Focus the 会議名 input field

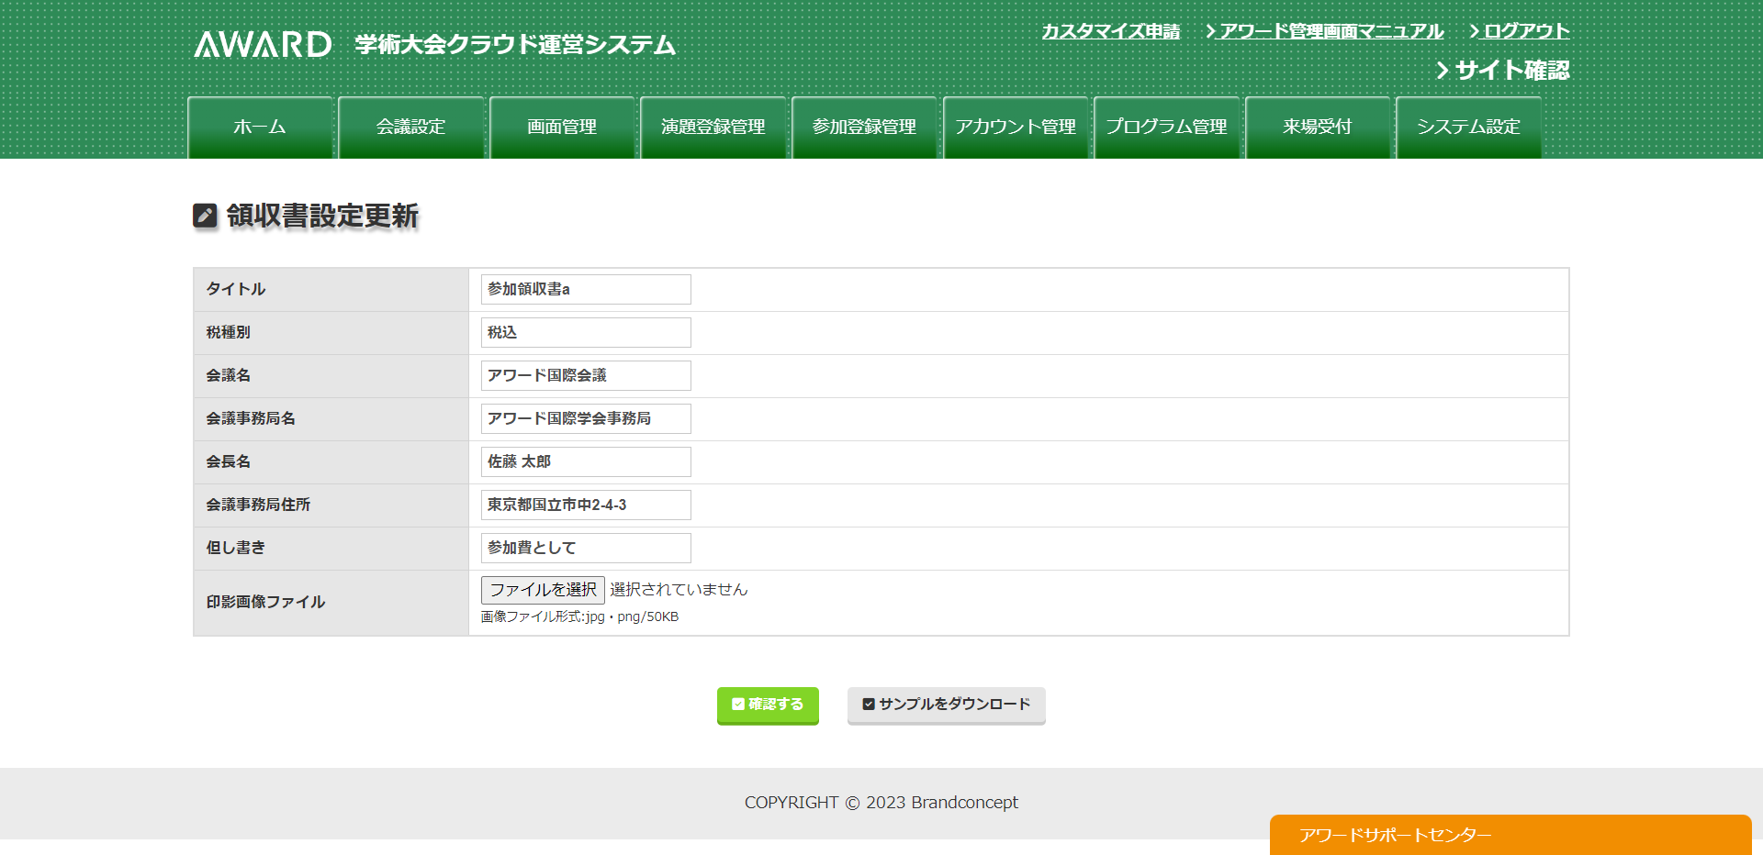(586, 375)
